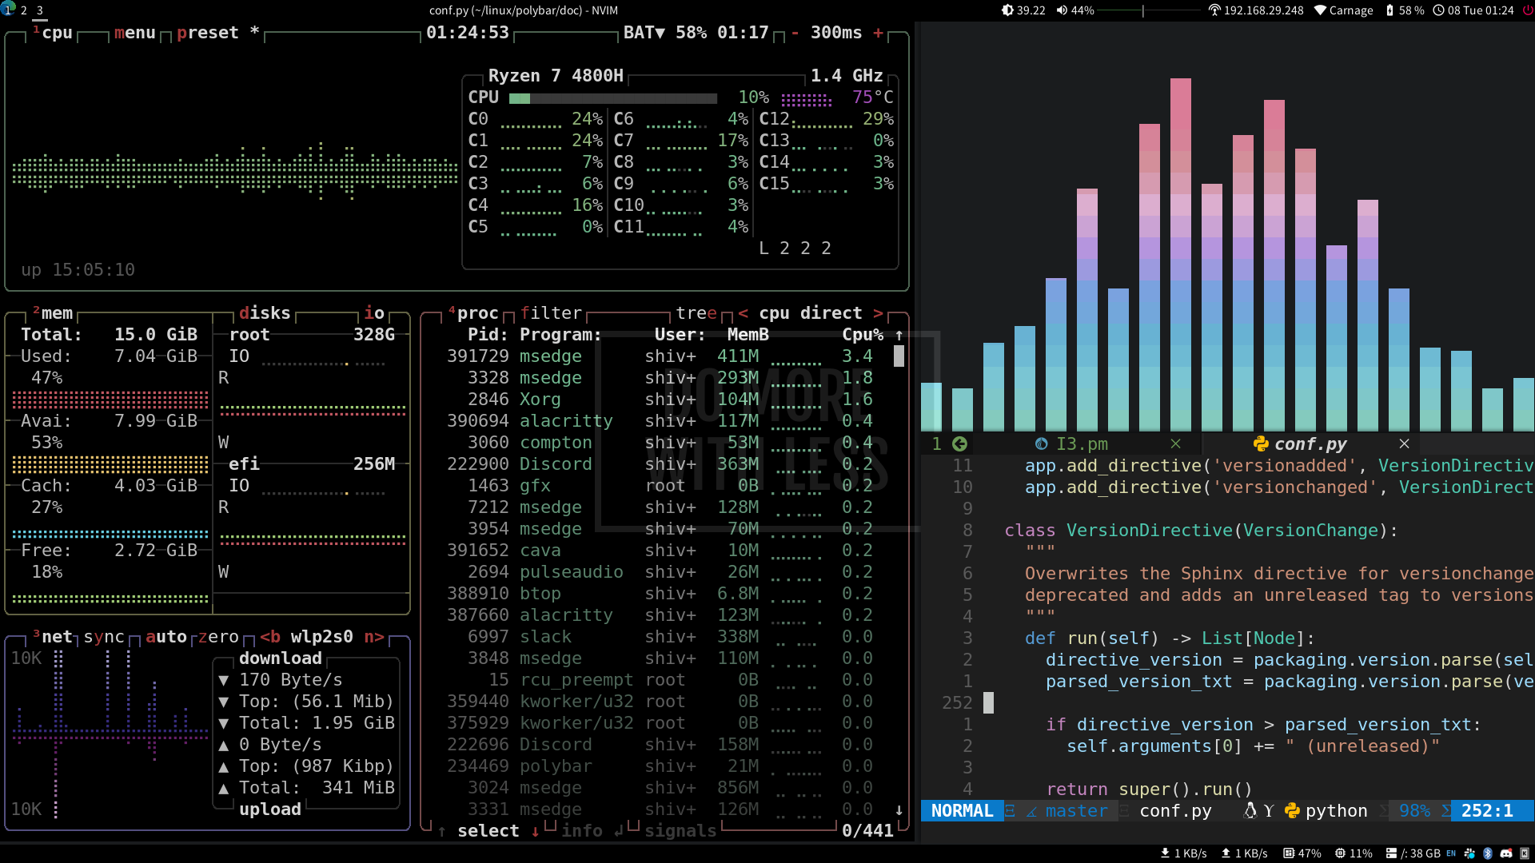Click the Bluetooth icon in the system tray
The height and width of the screenshot is (863, 1535).
coord(1489,853)
